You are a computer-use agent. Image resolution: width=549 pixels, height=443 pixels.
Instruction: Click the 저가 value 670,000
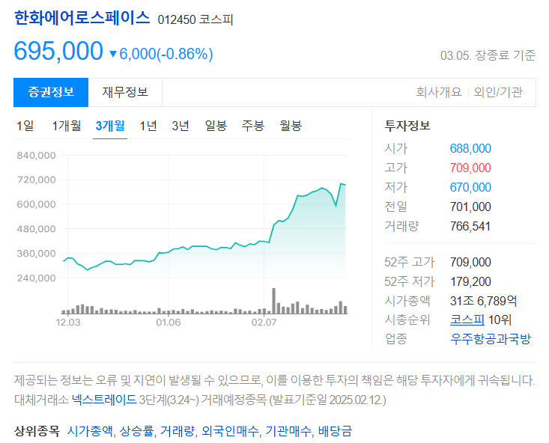470,187
